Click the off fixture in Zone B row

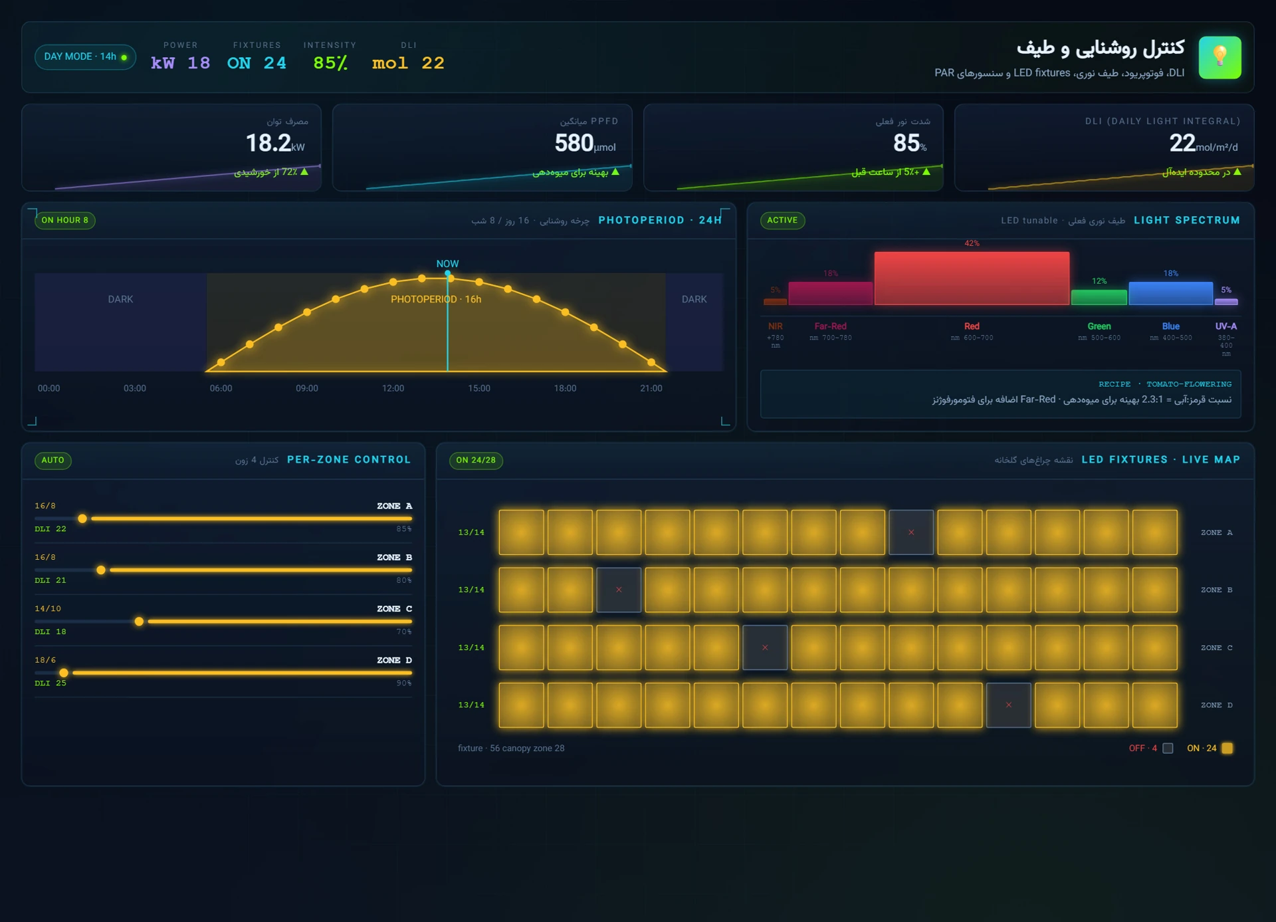click(x=619, y=590)
